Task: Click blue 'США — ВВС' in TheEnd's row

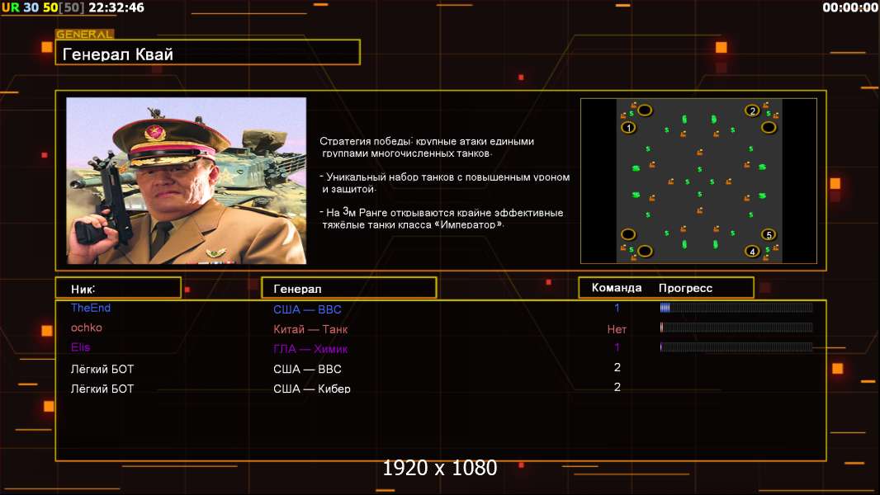Action: [x=307, y=309]
